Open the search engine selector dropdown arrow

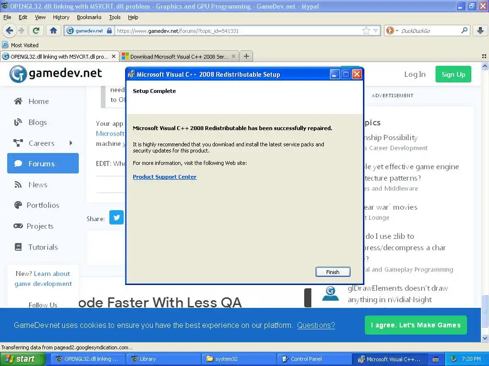pyautogui.click(x=397, y=30)
